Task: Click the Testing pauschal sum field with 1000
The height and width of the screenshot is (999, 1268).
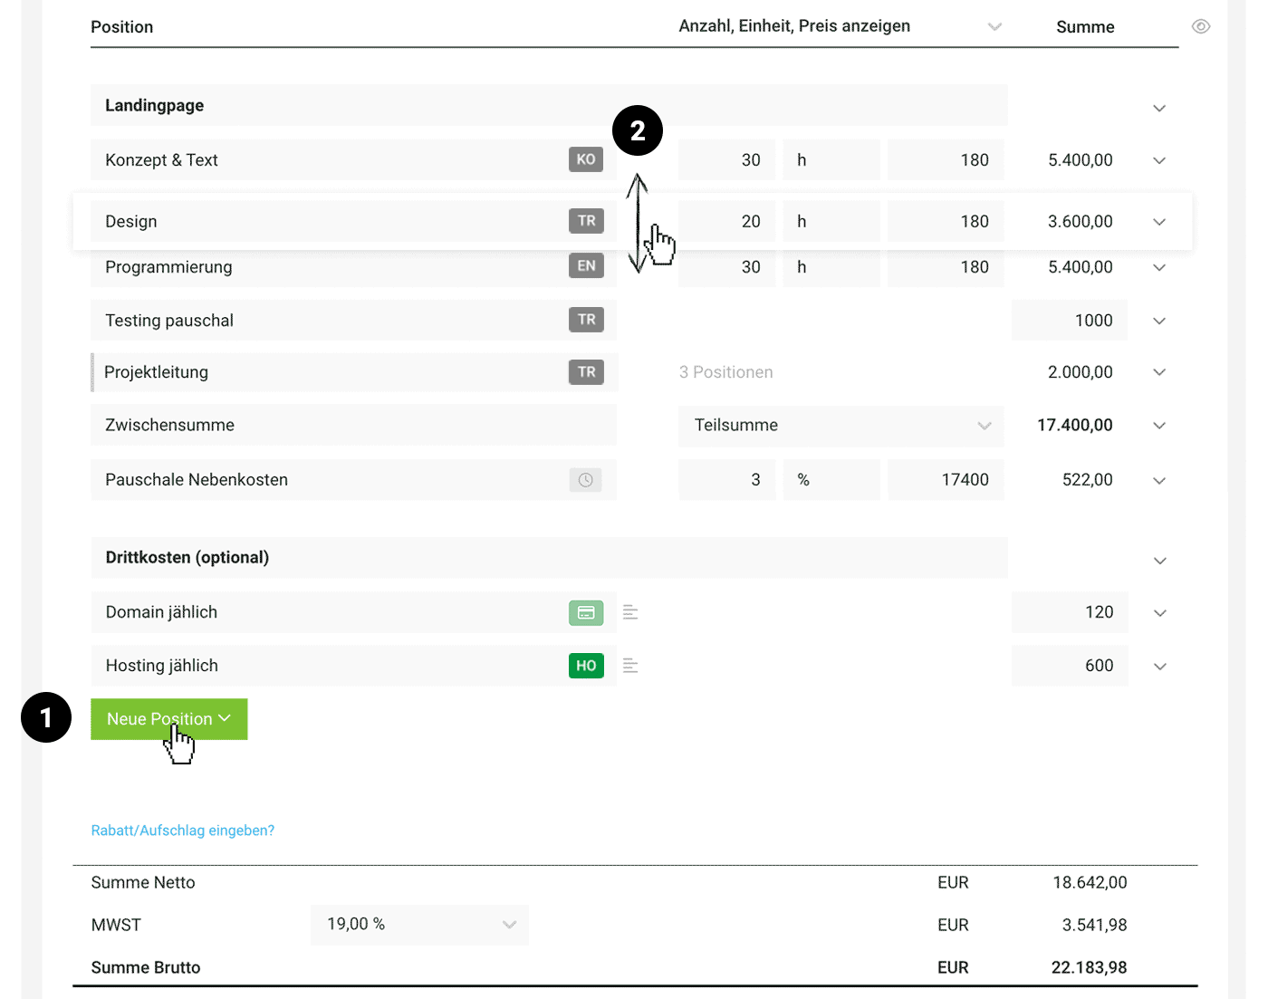Action: click(1070, 321)
